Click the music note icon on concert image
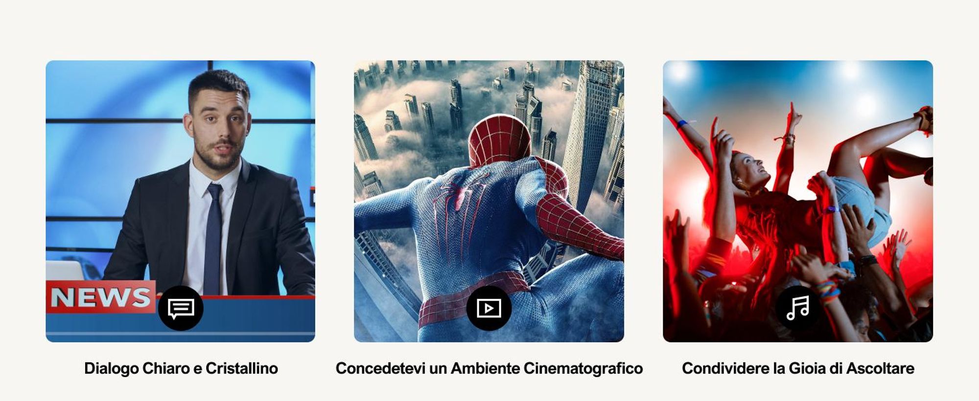The image size is (979, 401). click(798, 308)
